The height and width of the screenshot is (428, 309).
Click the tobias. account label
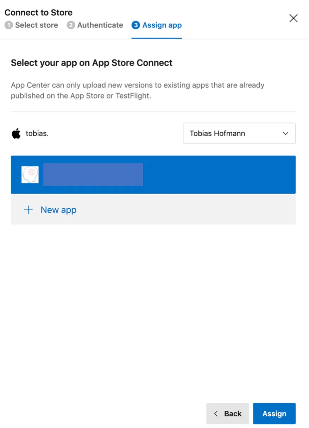click(x=37, y=134)
